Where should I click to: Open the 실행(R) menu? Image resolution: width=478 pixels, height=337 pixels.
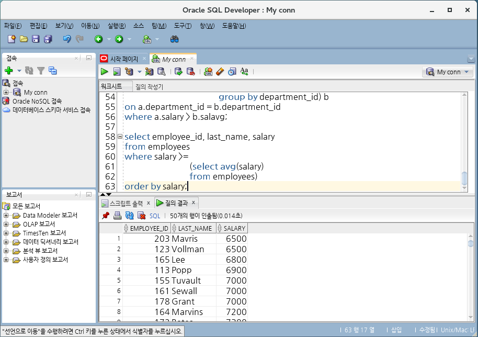[x=117, y=26]
